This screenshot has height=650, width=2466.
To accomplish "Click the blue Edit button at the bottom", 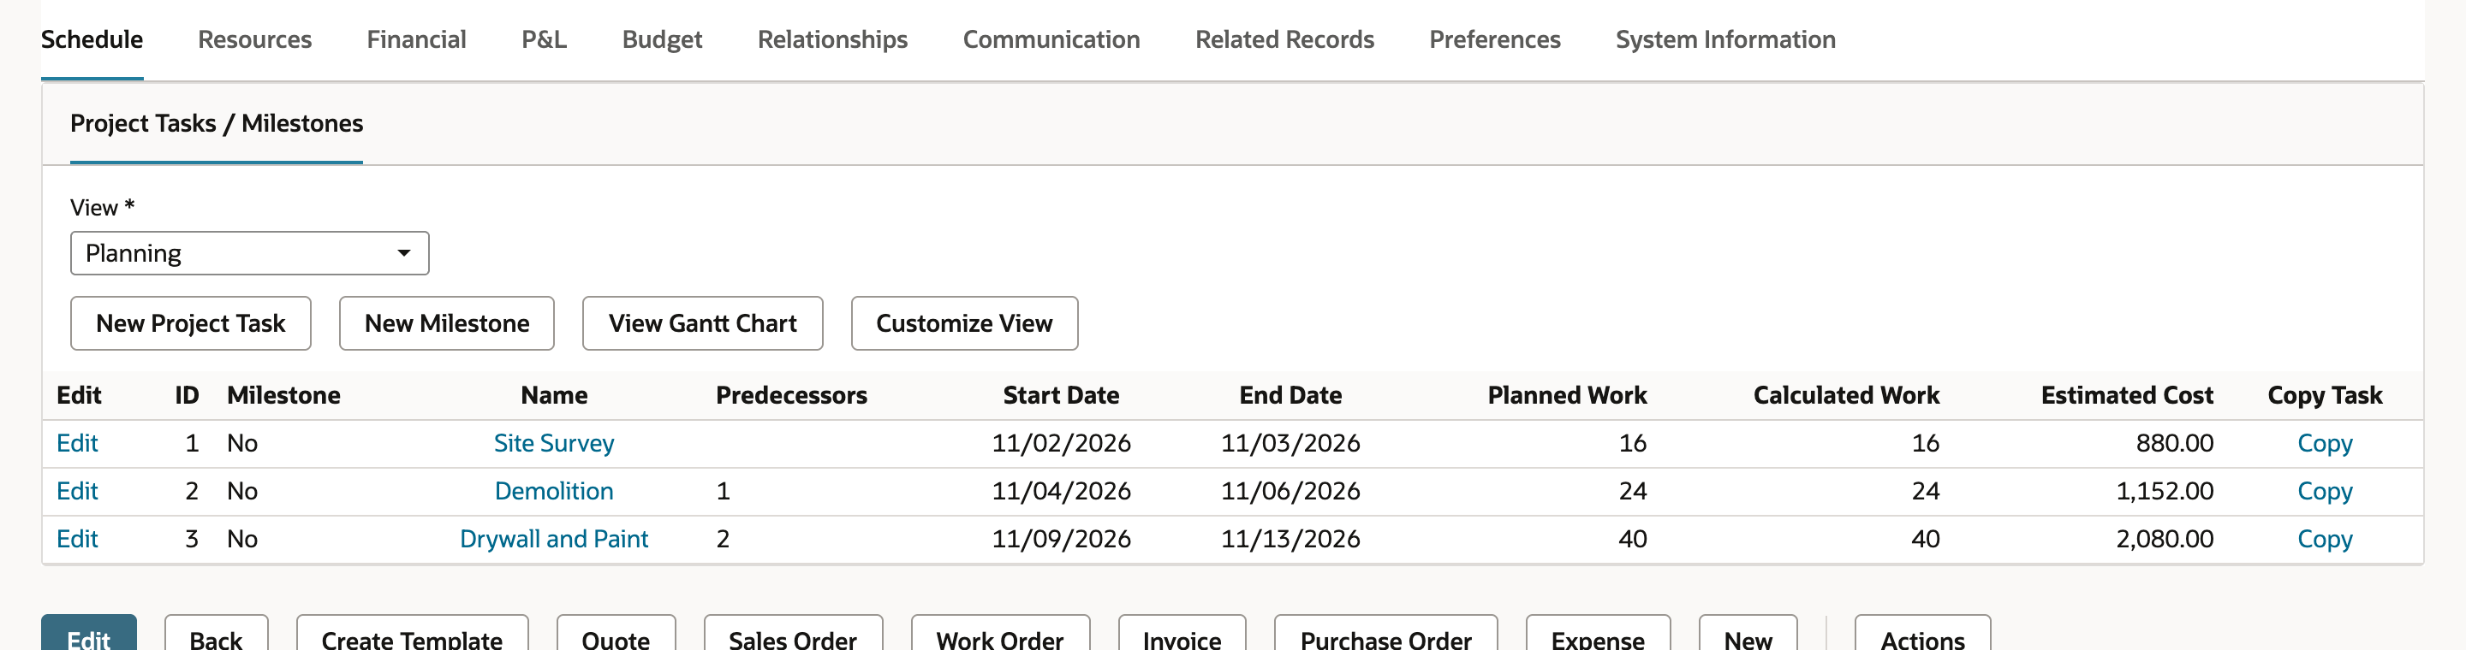I will coord(89,635).
